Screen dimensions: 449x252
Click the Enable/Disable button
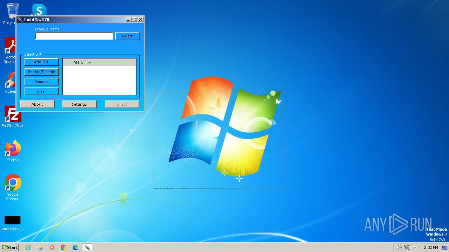coord(41,72)
